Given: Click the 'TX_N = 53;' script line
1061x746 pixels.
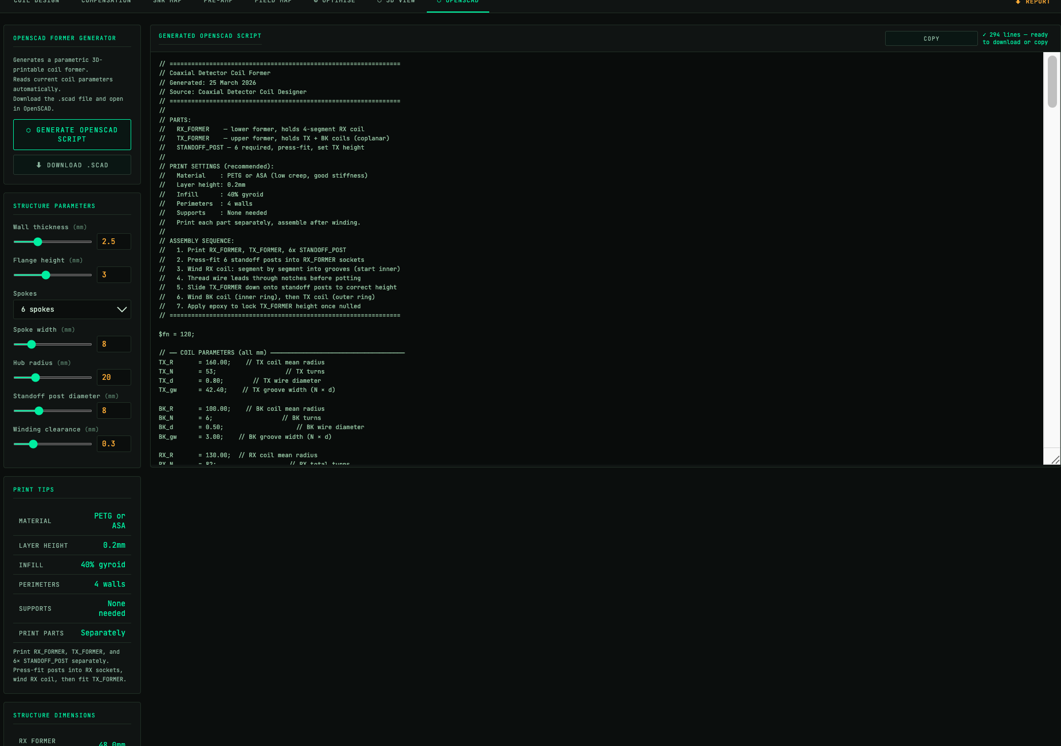Looking at the screenshot, I should pyautogui.click(x=242, y=372).
